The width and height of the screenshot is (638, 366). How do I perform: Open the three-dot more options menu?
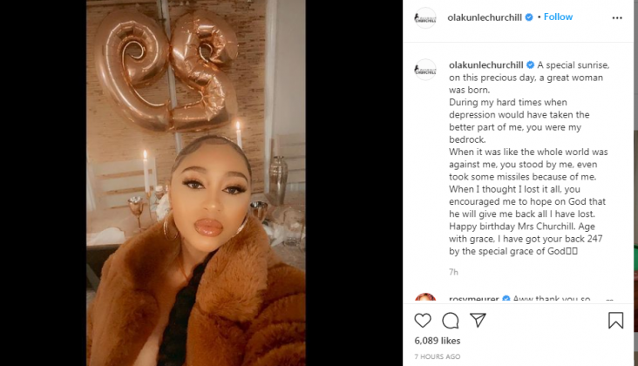[x=617, y=17]
